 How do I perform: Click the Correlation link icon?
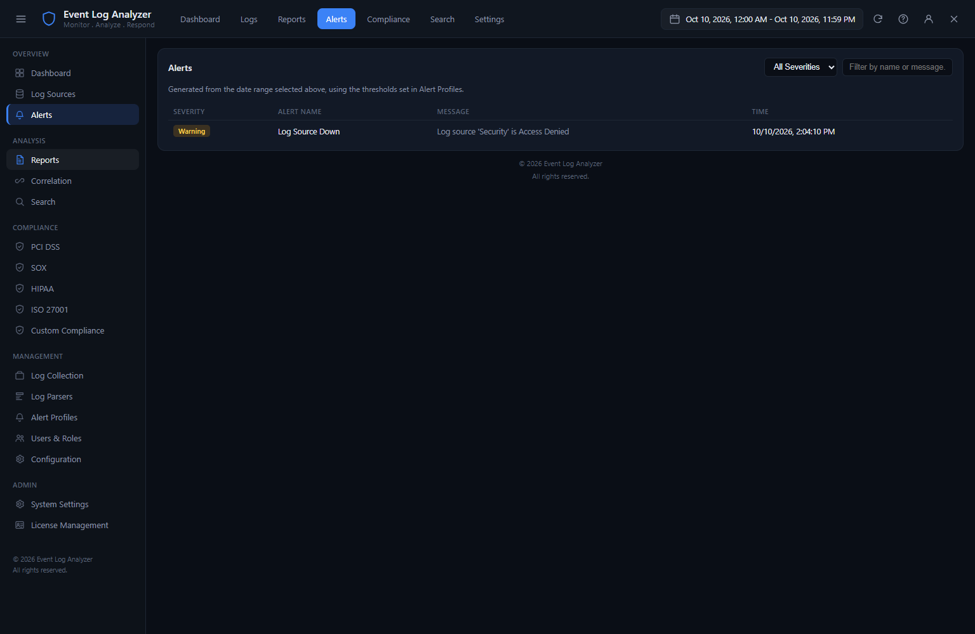20,181
